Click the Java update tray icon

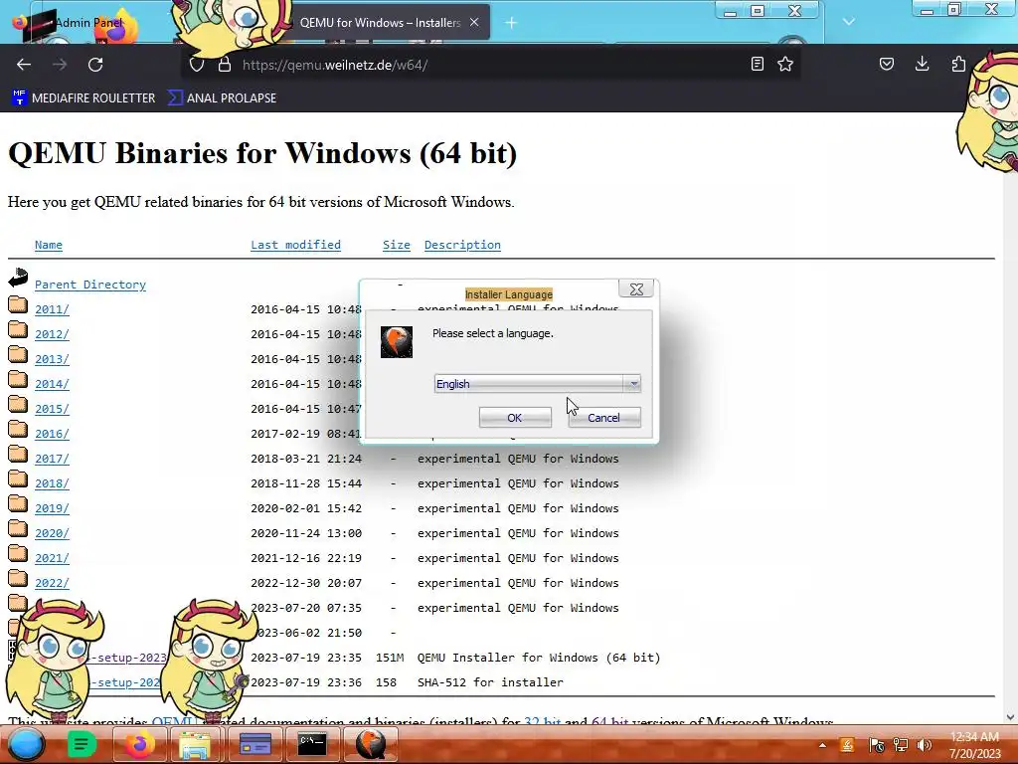[x=847, y=745]
